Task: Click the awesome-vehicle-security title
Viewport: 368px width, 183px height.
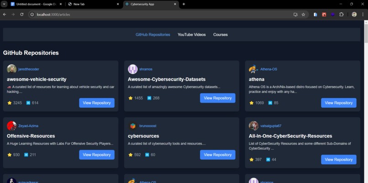Action: click(x=37, y=79)
